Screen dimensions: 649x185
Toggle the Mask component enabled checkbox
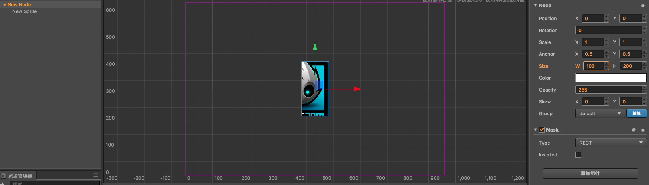(x=542, y=130)
